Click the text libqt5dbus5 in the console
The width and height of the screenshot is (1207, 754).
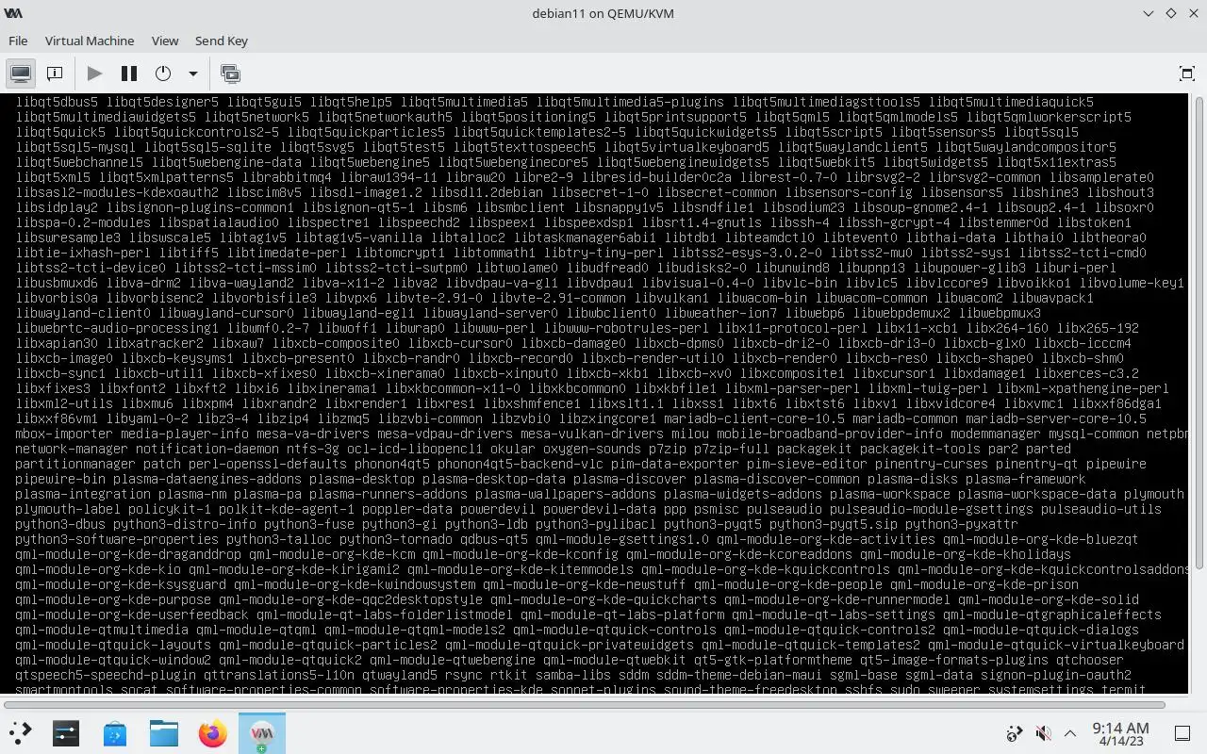point(57,102)
